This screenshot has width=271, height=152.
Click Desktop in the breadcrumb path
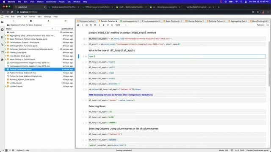(x=14, y=25)
